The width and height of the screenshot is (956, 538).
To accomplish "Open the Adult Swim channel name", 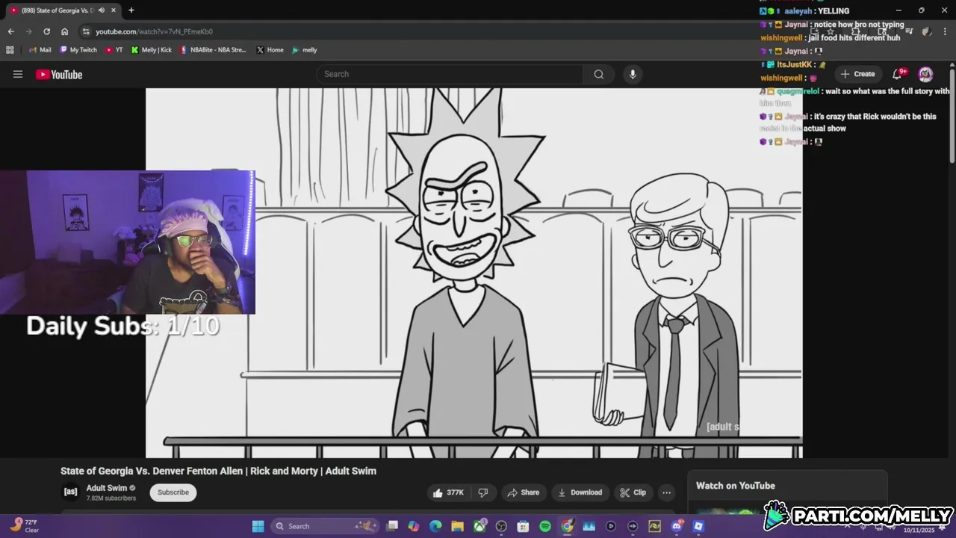I will point(107,488).
